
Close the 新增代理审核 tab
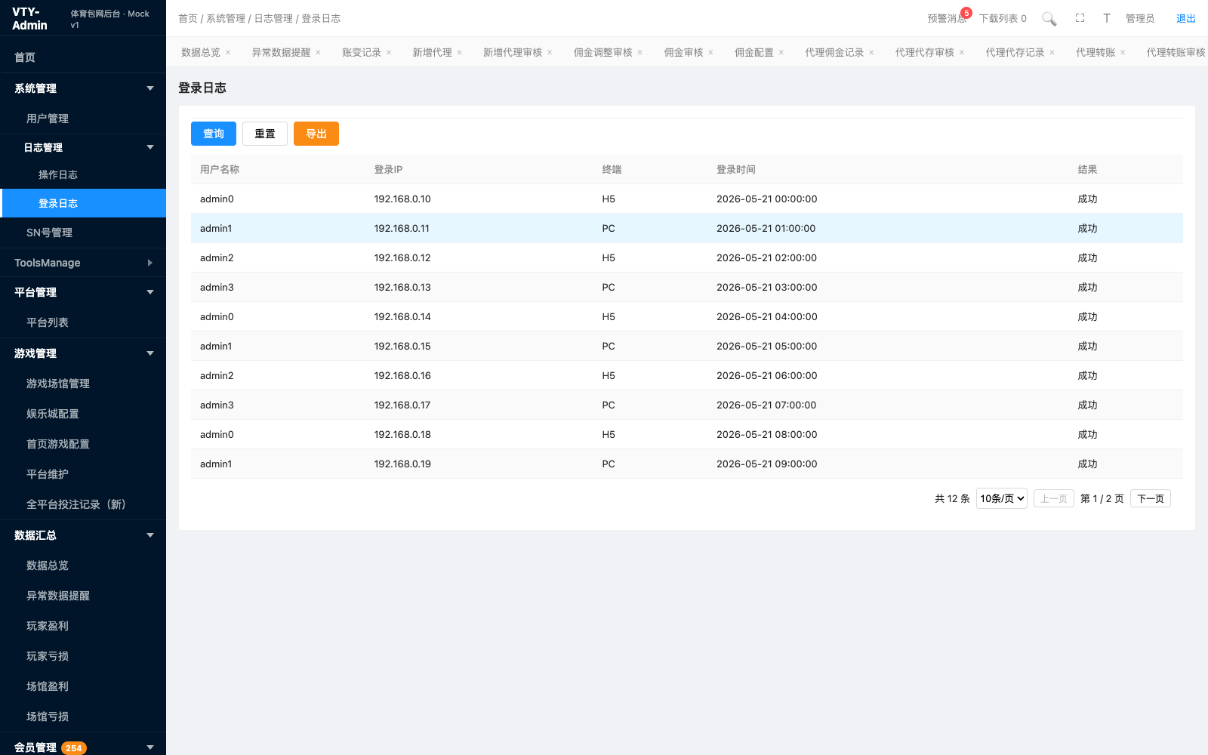coord(550,53)
